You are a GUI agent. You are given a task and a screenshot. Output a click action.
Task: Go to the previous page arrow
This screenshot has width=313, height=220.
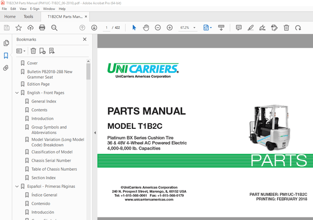[x=82, y=28]
